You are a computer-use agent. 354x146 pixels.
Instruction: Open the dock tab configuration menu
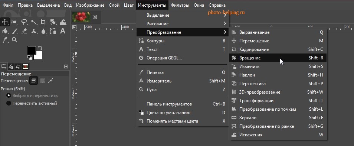[66, 66]
